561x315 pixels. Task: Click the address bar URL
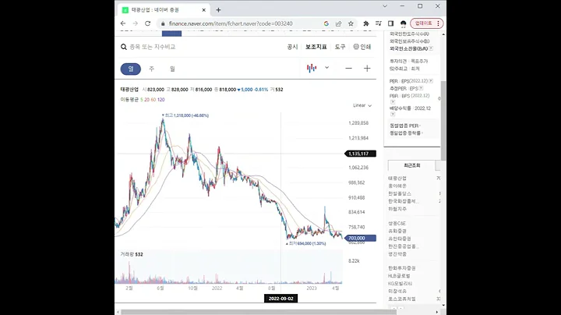coord(231,23)
